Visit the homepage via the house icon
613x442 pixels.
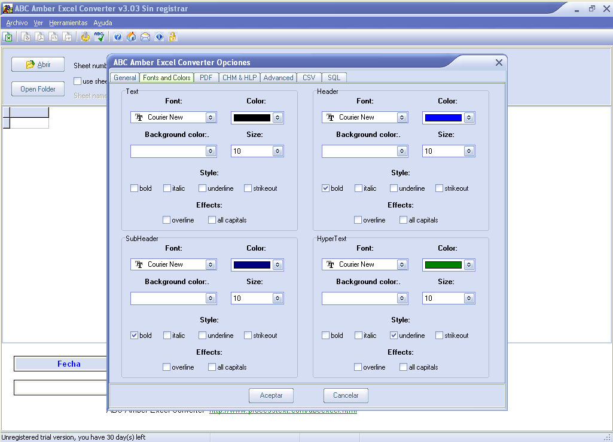132,37
